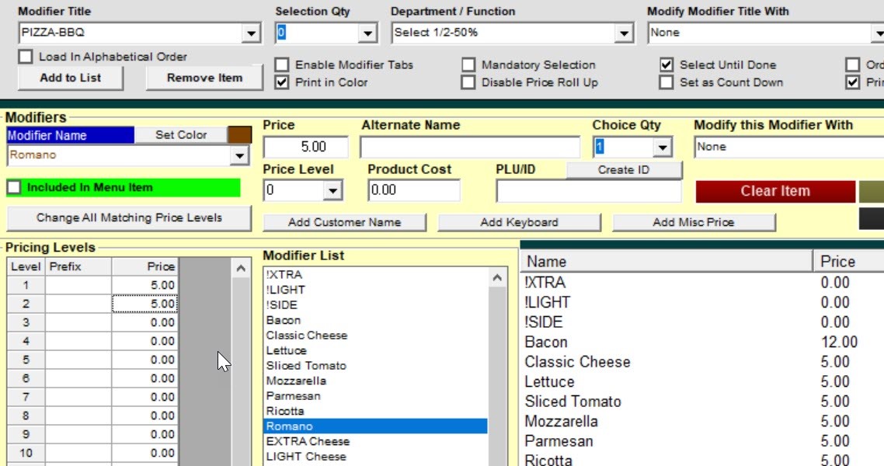Open the Choice Qty dropdown

coord(662,147)
